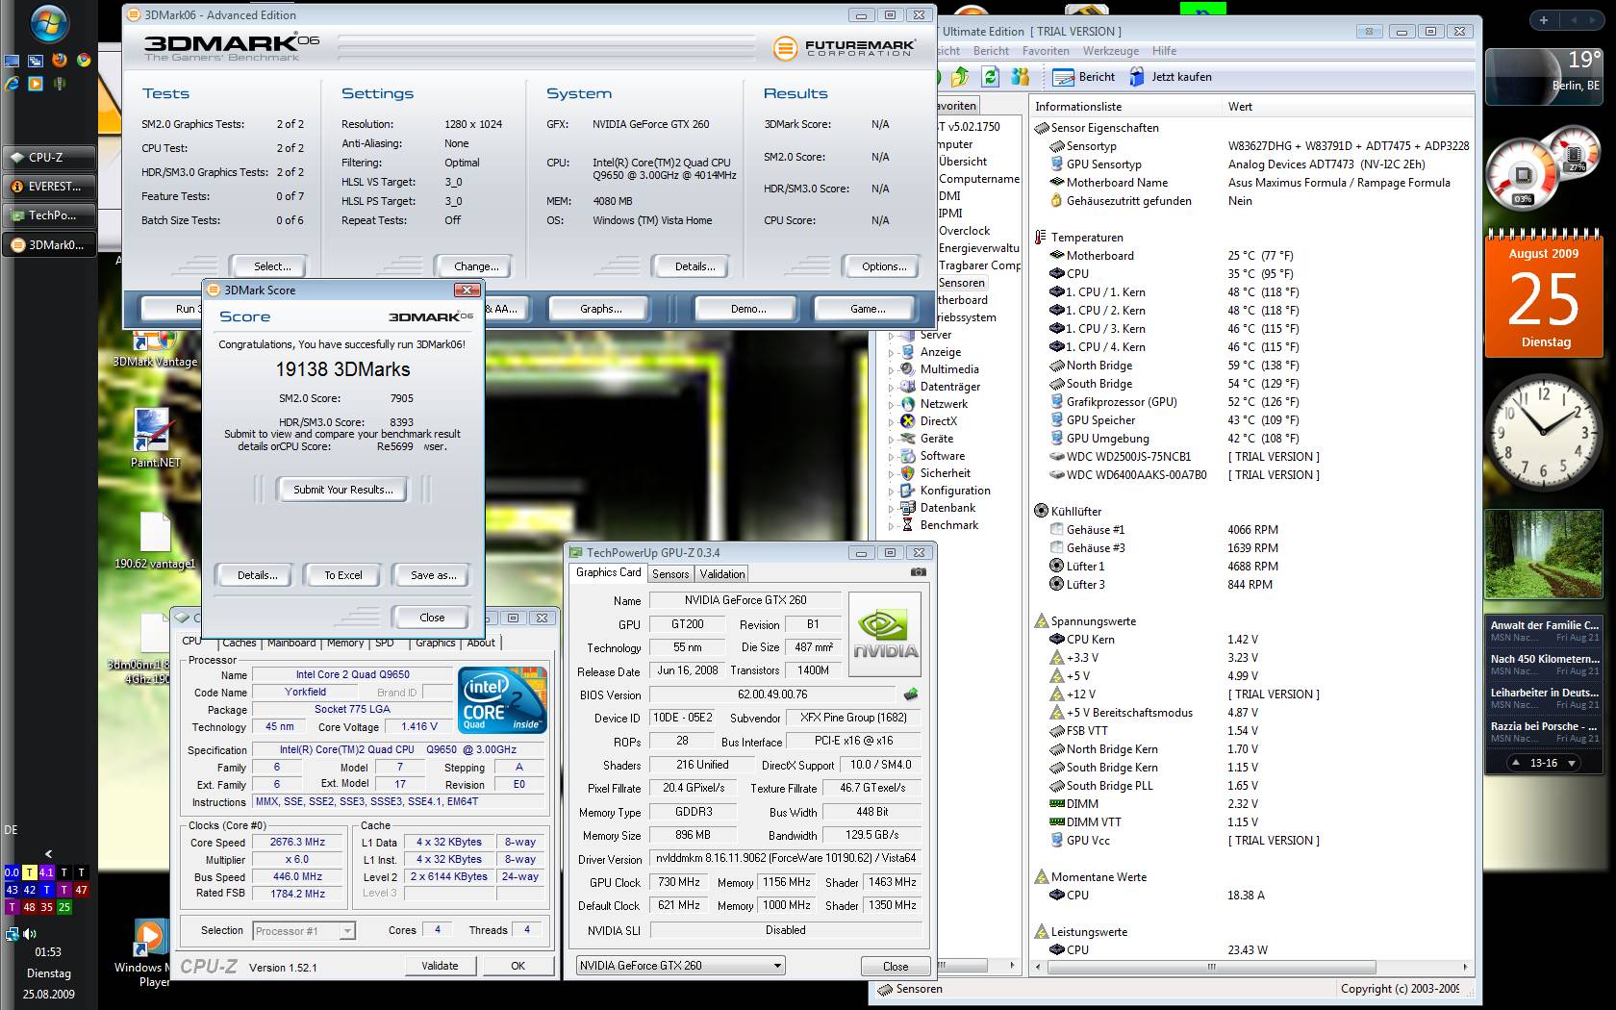Expand the Netzwerk tree node
Image resolution: width=1616 pixels, height=1010 pixels.
[892, 405]
